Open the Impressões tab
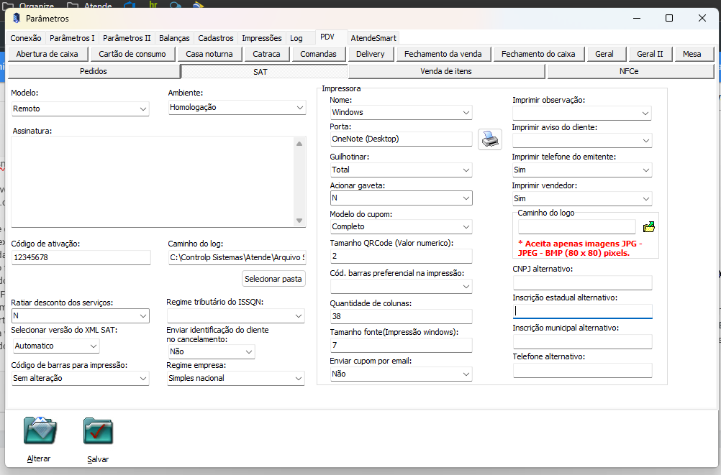 tap(262, 38)
